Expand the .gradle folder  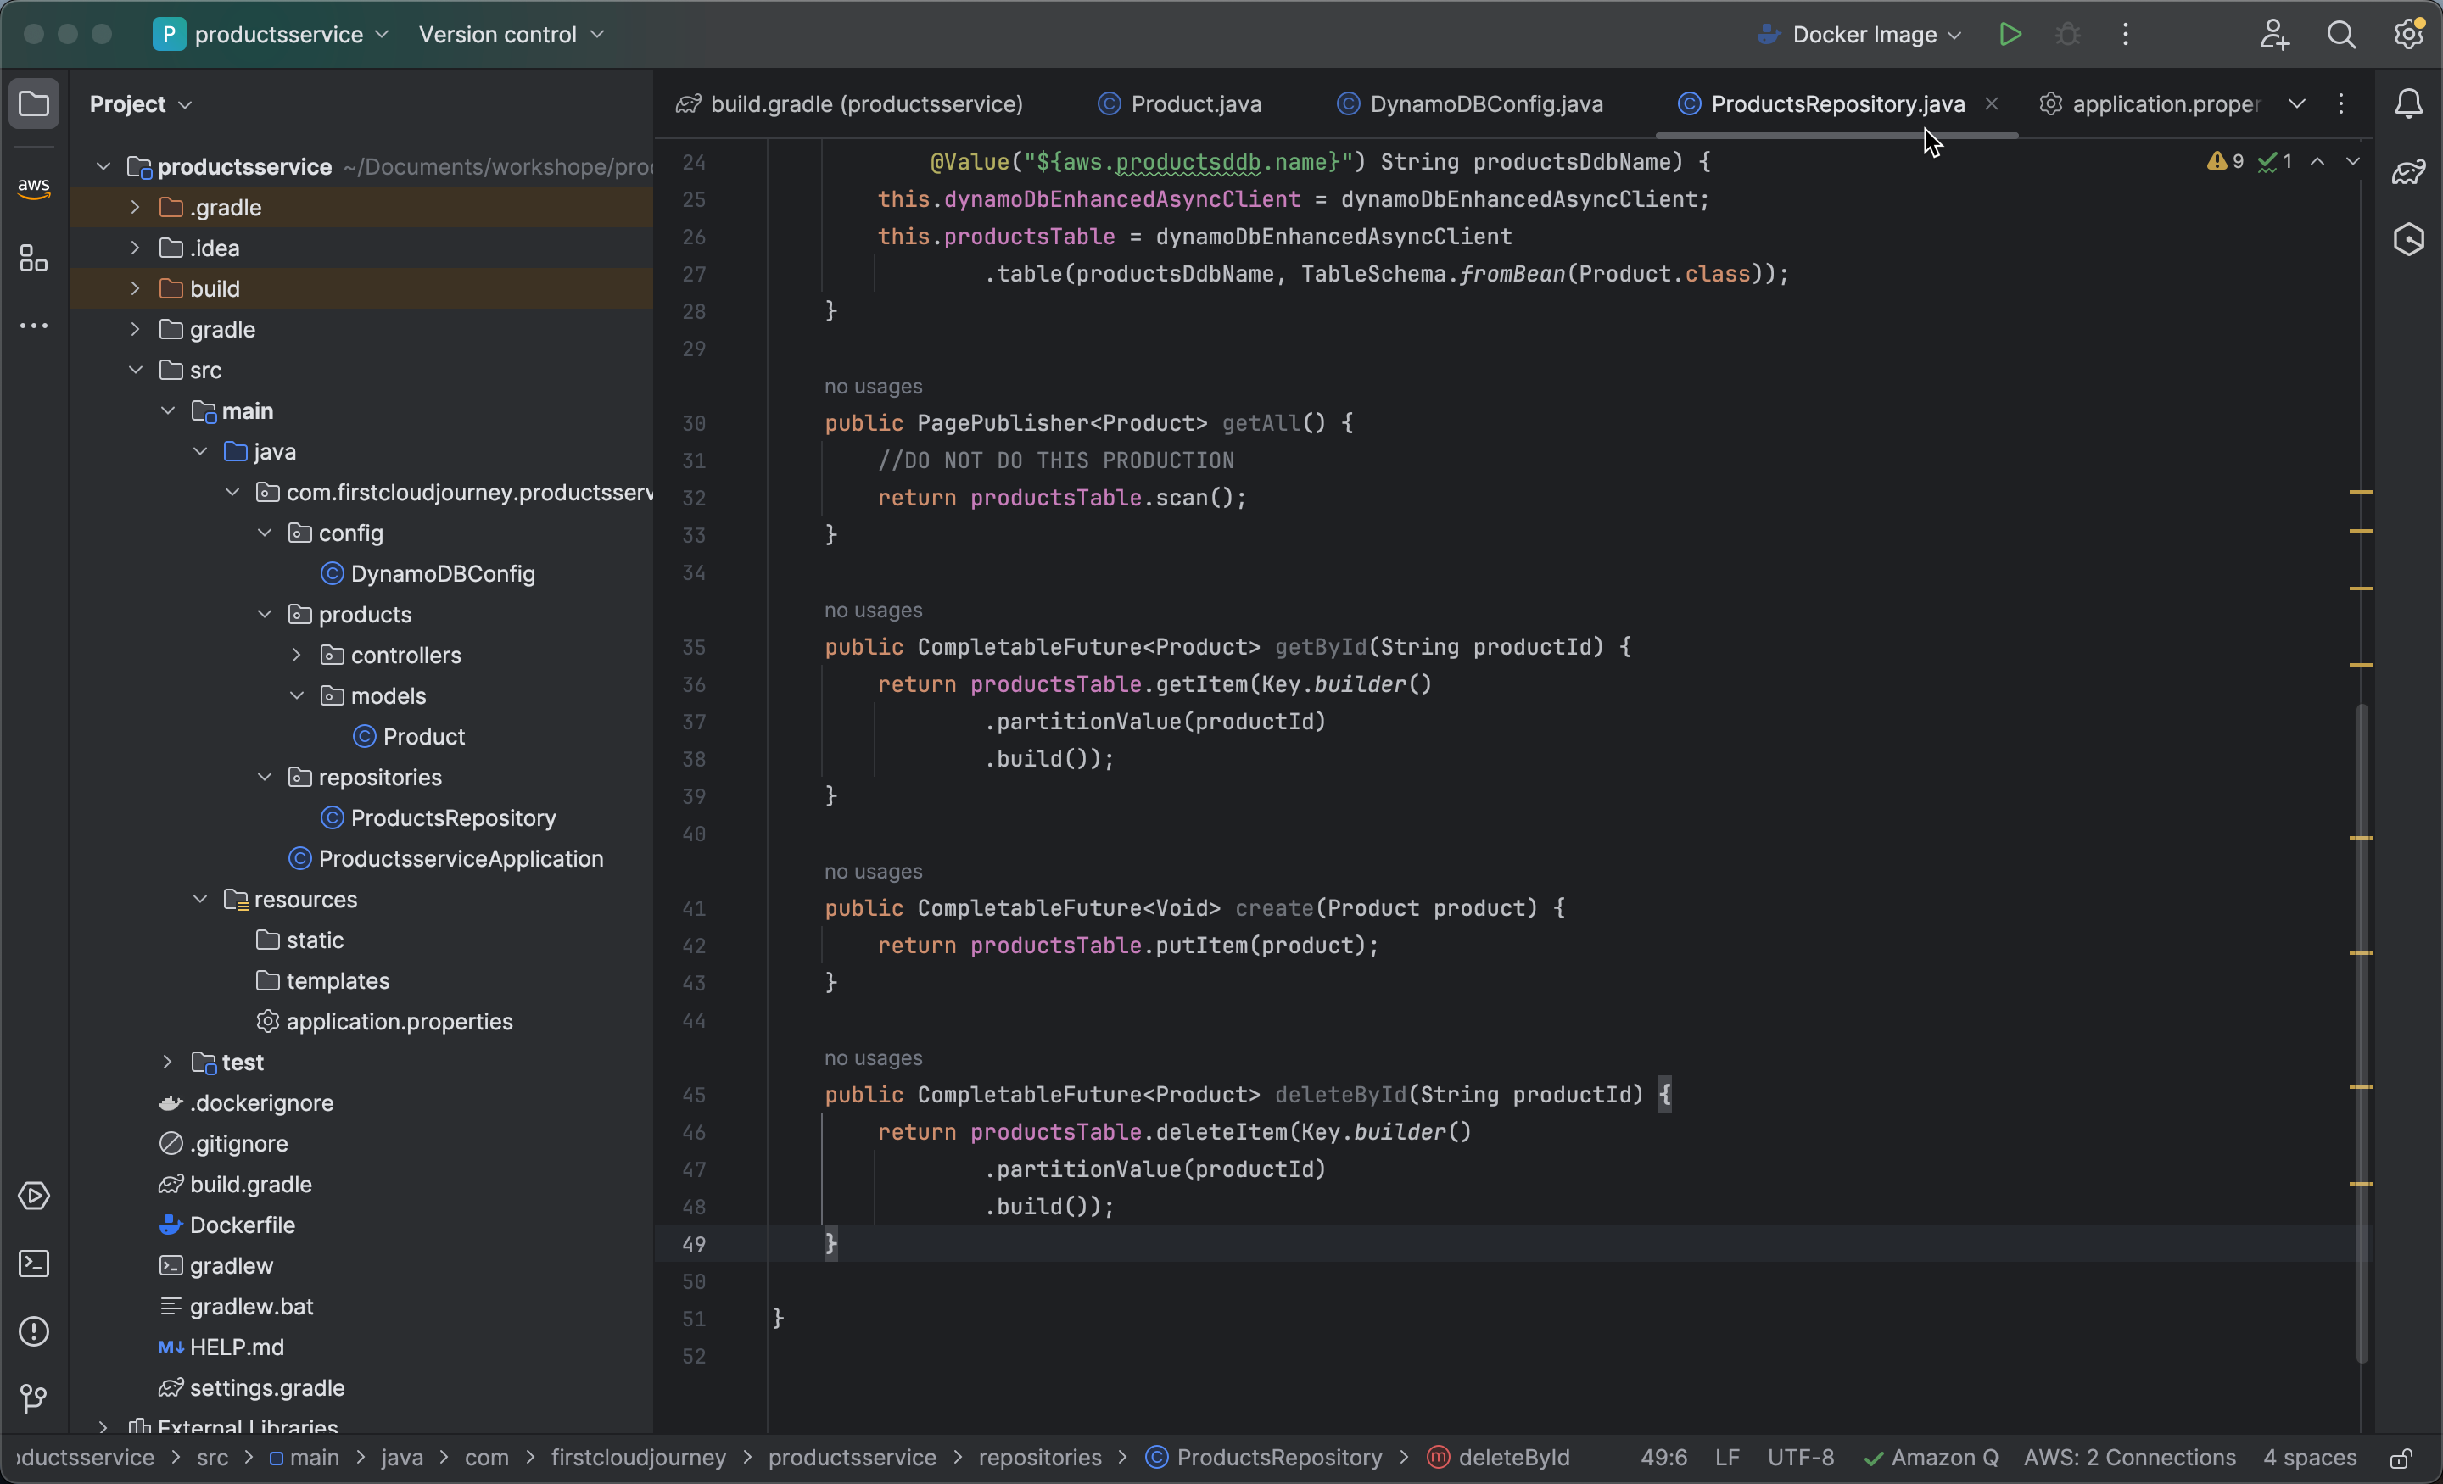point(135,206)
